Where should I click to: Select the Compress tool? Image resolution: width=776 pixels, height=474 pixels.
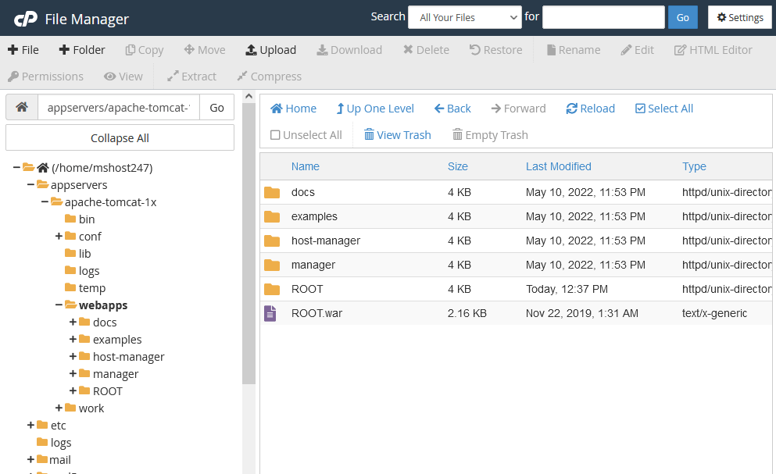(x=269, y=76)
